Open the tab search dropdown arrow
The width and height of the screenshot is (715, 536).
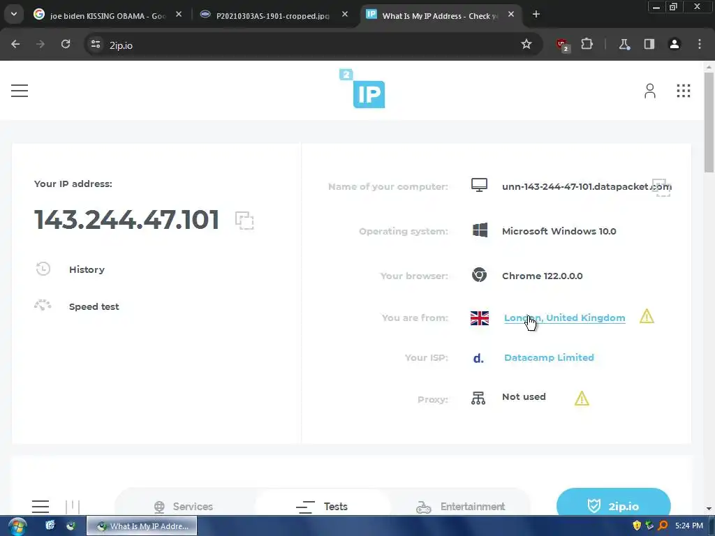(x=14, y=14)
